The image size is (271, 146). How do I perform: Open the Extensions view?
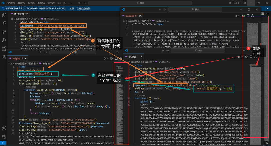(x=4, y=48)
